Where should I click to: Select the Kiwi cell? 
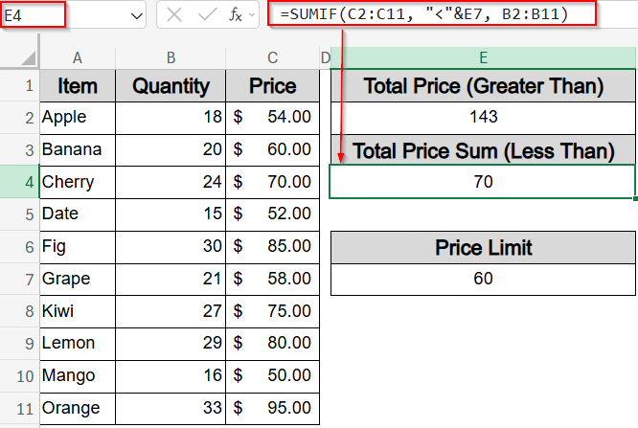click(78, 311)
